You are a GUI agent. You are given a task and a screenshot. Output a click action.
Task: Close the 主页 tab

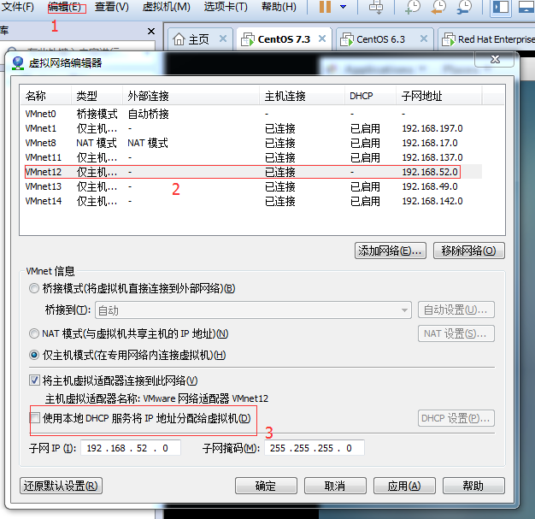(223, 38)
